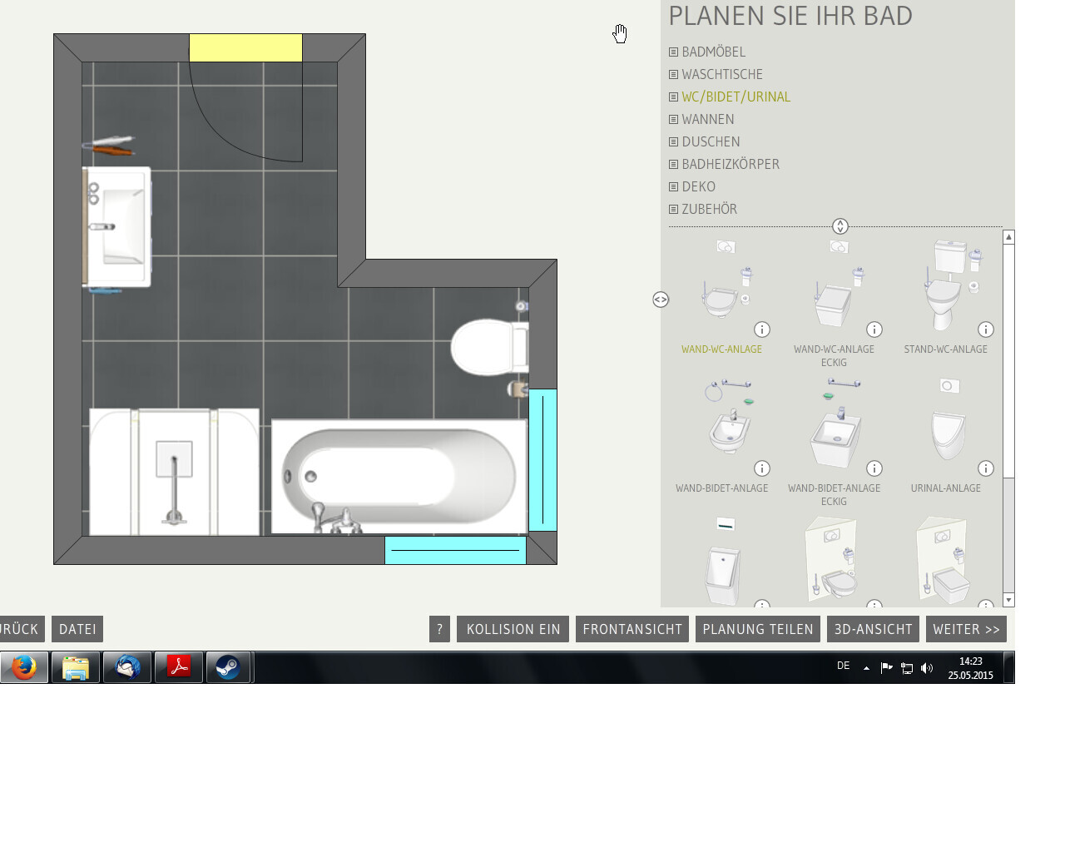Viewport: 1065px width, 852px height.
Task: Open info for Wand-WC-Anlage Eckig
Action: (874, 329)
